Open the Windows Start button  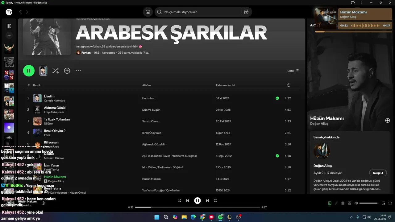coord(157,217)
